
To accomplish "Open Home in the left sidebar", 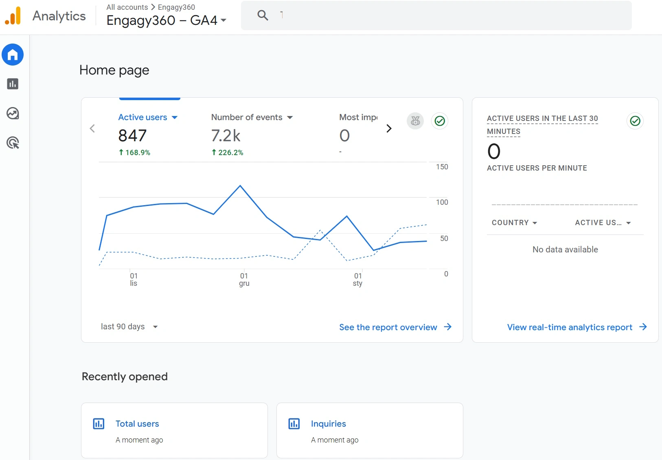I will 13,55.
